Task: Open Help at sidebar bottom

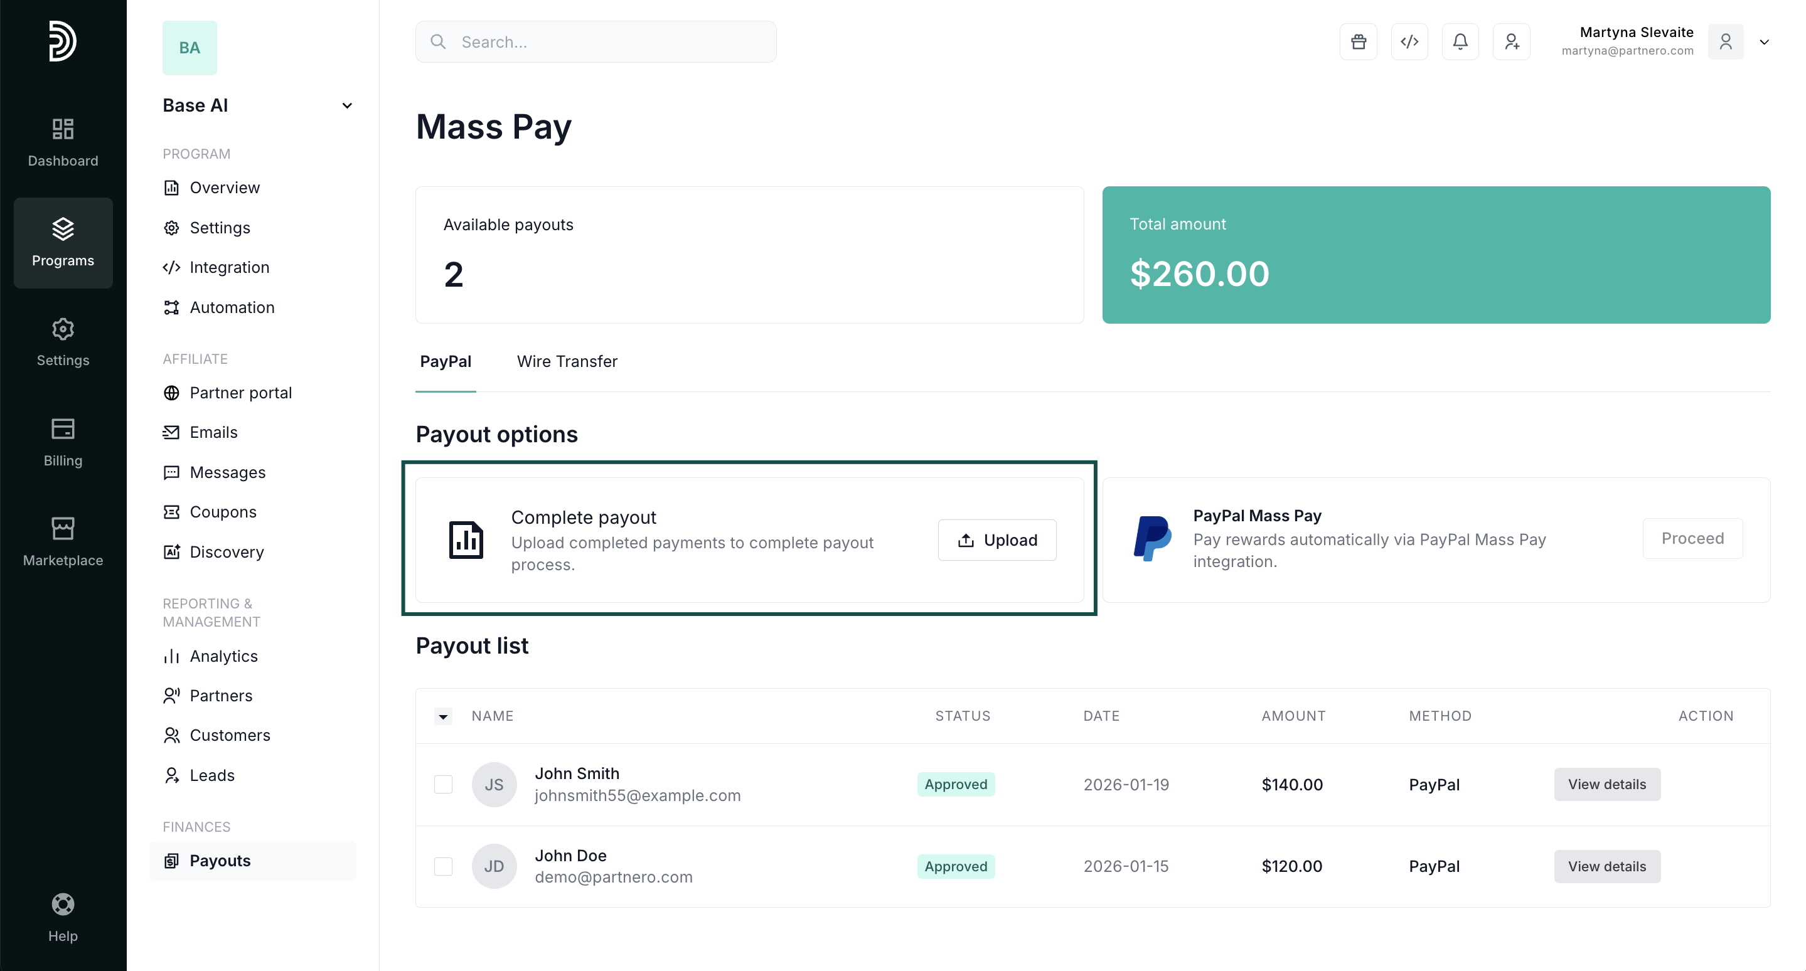Action: 62,918
